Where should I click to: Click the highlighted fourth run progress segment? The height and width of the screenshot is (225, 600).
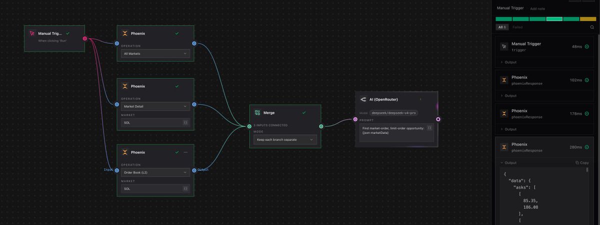coord(554,19)
